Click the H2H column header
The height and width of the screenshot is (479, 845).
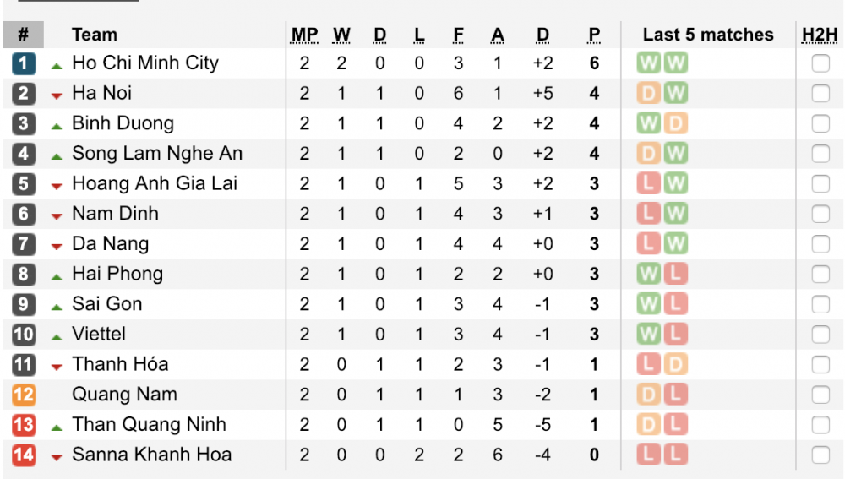click(820, 35)
